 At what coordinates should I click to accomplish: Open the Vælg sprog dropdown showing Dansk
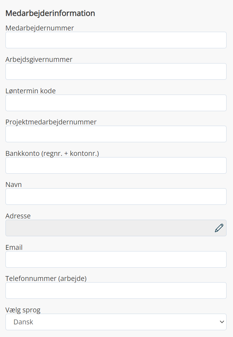pos(116,322)
